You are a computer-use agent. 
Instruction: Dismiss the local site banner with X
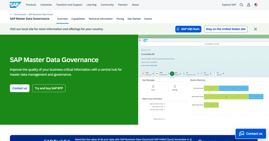click(x=255, y=29)
